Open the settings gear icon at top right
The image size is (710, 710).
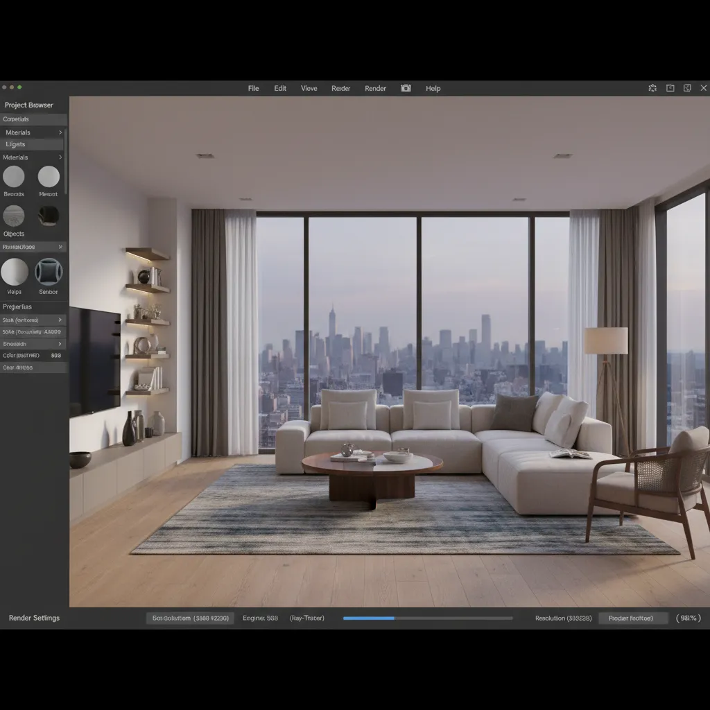coord(652,88)
